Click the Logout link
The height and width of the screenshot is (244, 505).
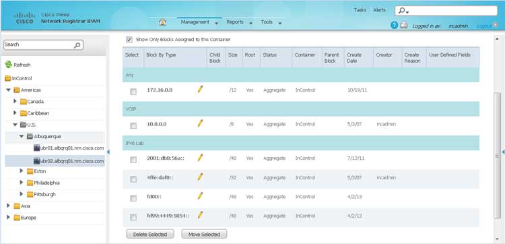[x=483, y=26]
